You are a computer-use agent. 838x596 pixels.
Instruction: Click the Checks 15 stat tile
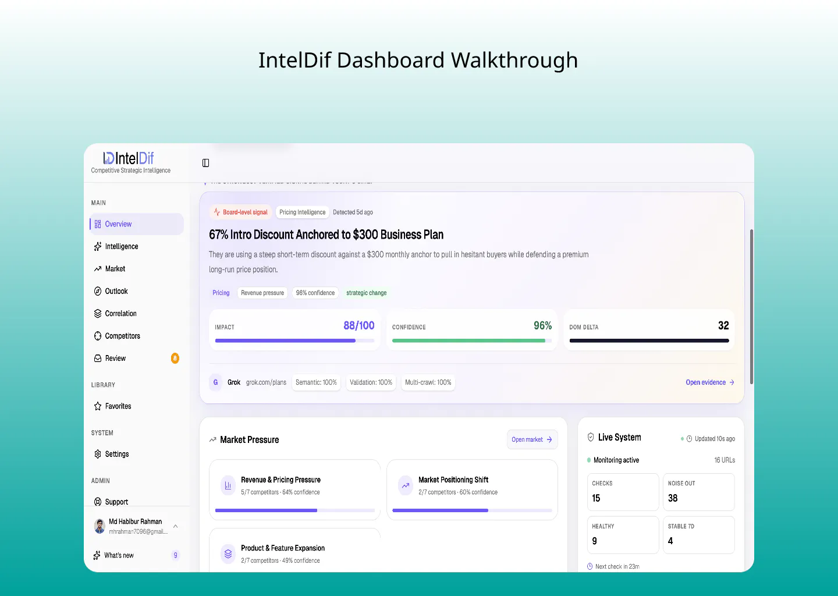623,492
